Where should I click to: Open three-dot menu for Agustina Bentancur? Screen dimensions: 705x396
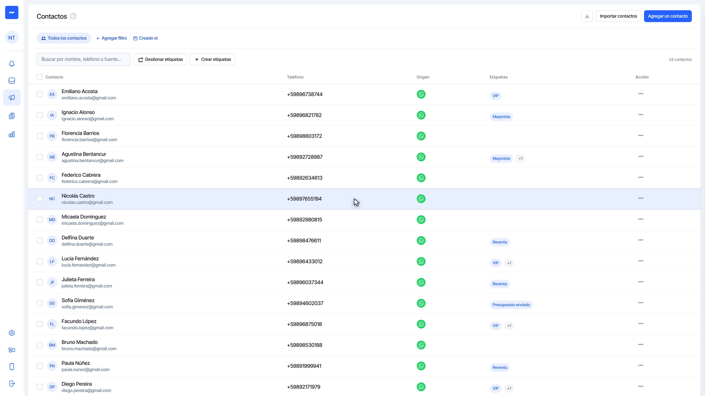coord(640,157)
